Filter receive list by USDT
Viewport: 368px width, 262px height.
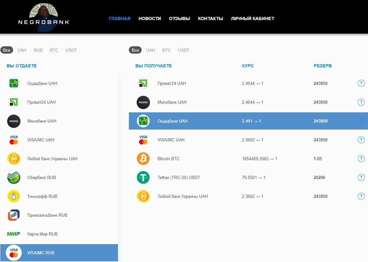184,50
